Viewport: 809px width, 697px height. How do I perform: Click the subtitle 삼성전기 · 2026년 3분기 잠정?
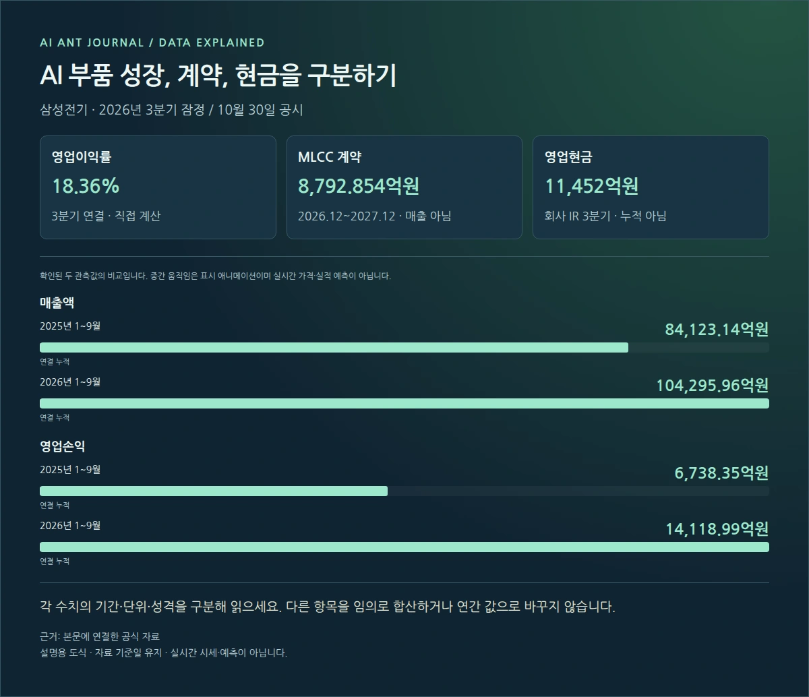pos(122,110)
